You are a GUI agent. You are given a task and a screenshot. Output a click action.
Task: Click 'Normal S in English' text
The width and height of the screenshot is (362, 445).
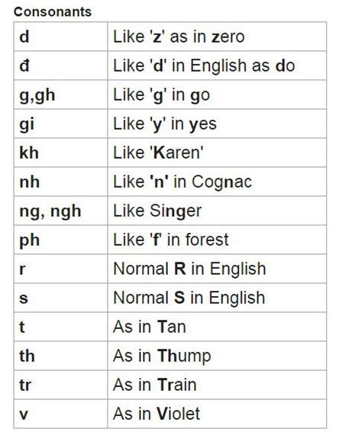click(189, 298)
